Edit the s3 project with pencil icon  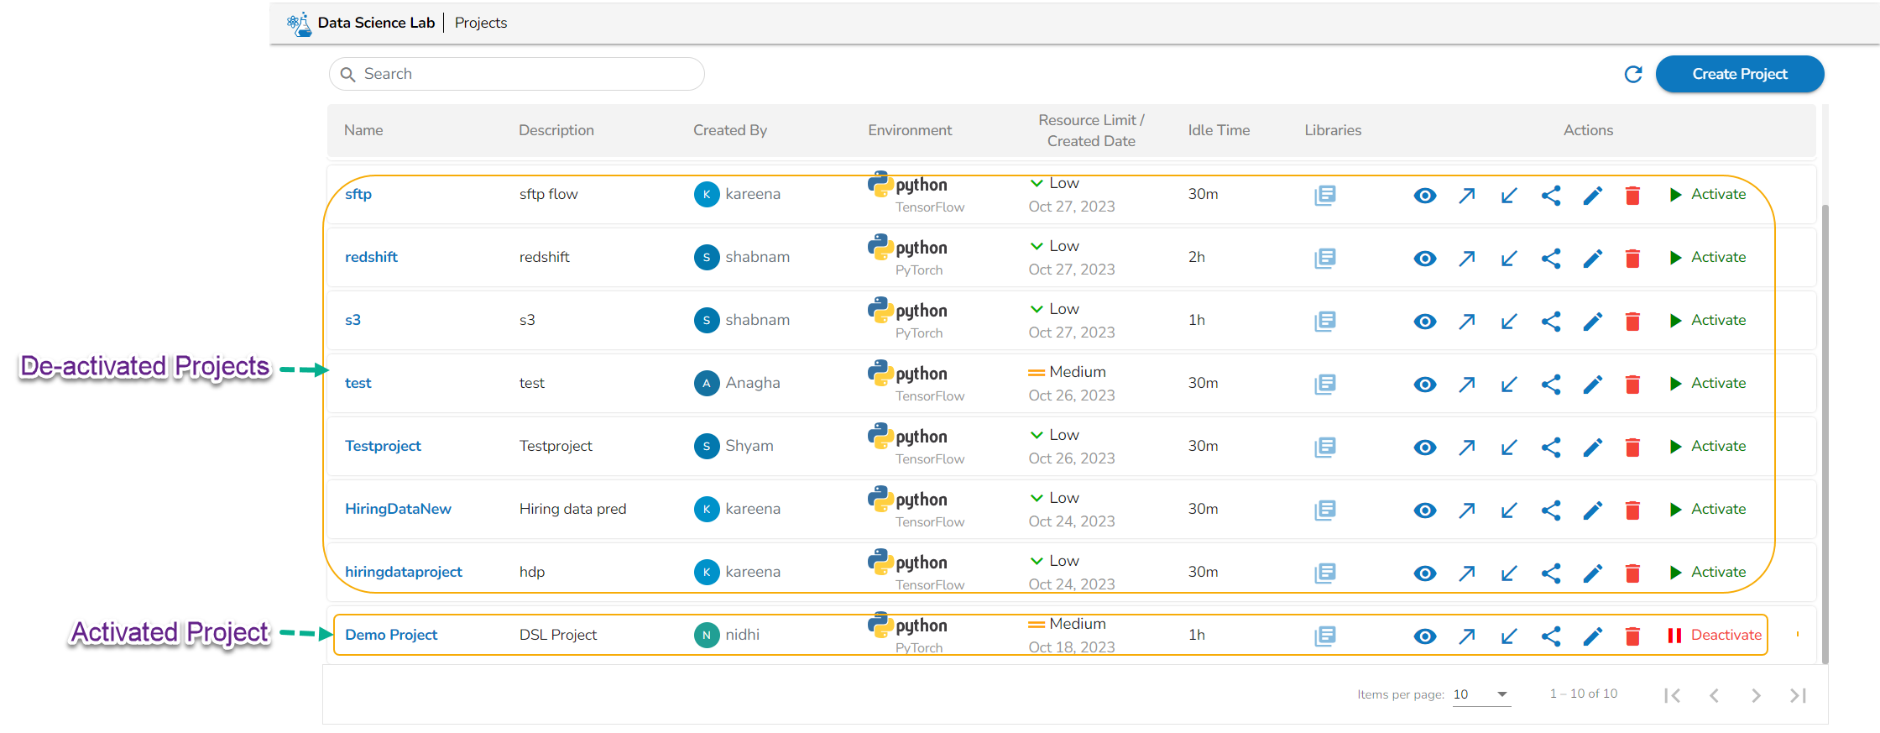point(1592,322)
